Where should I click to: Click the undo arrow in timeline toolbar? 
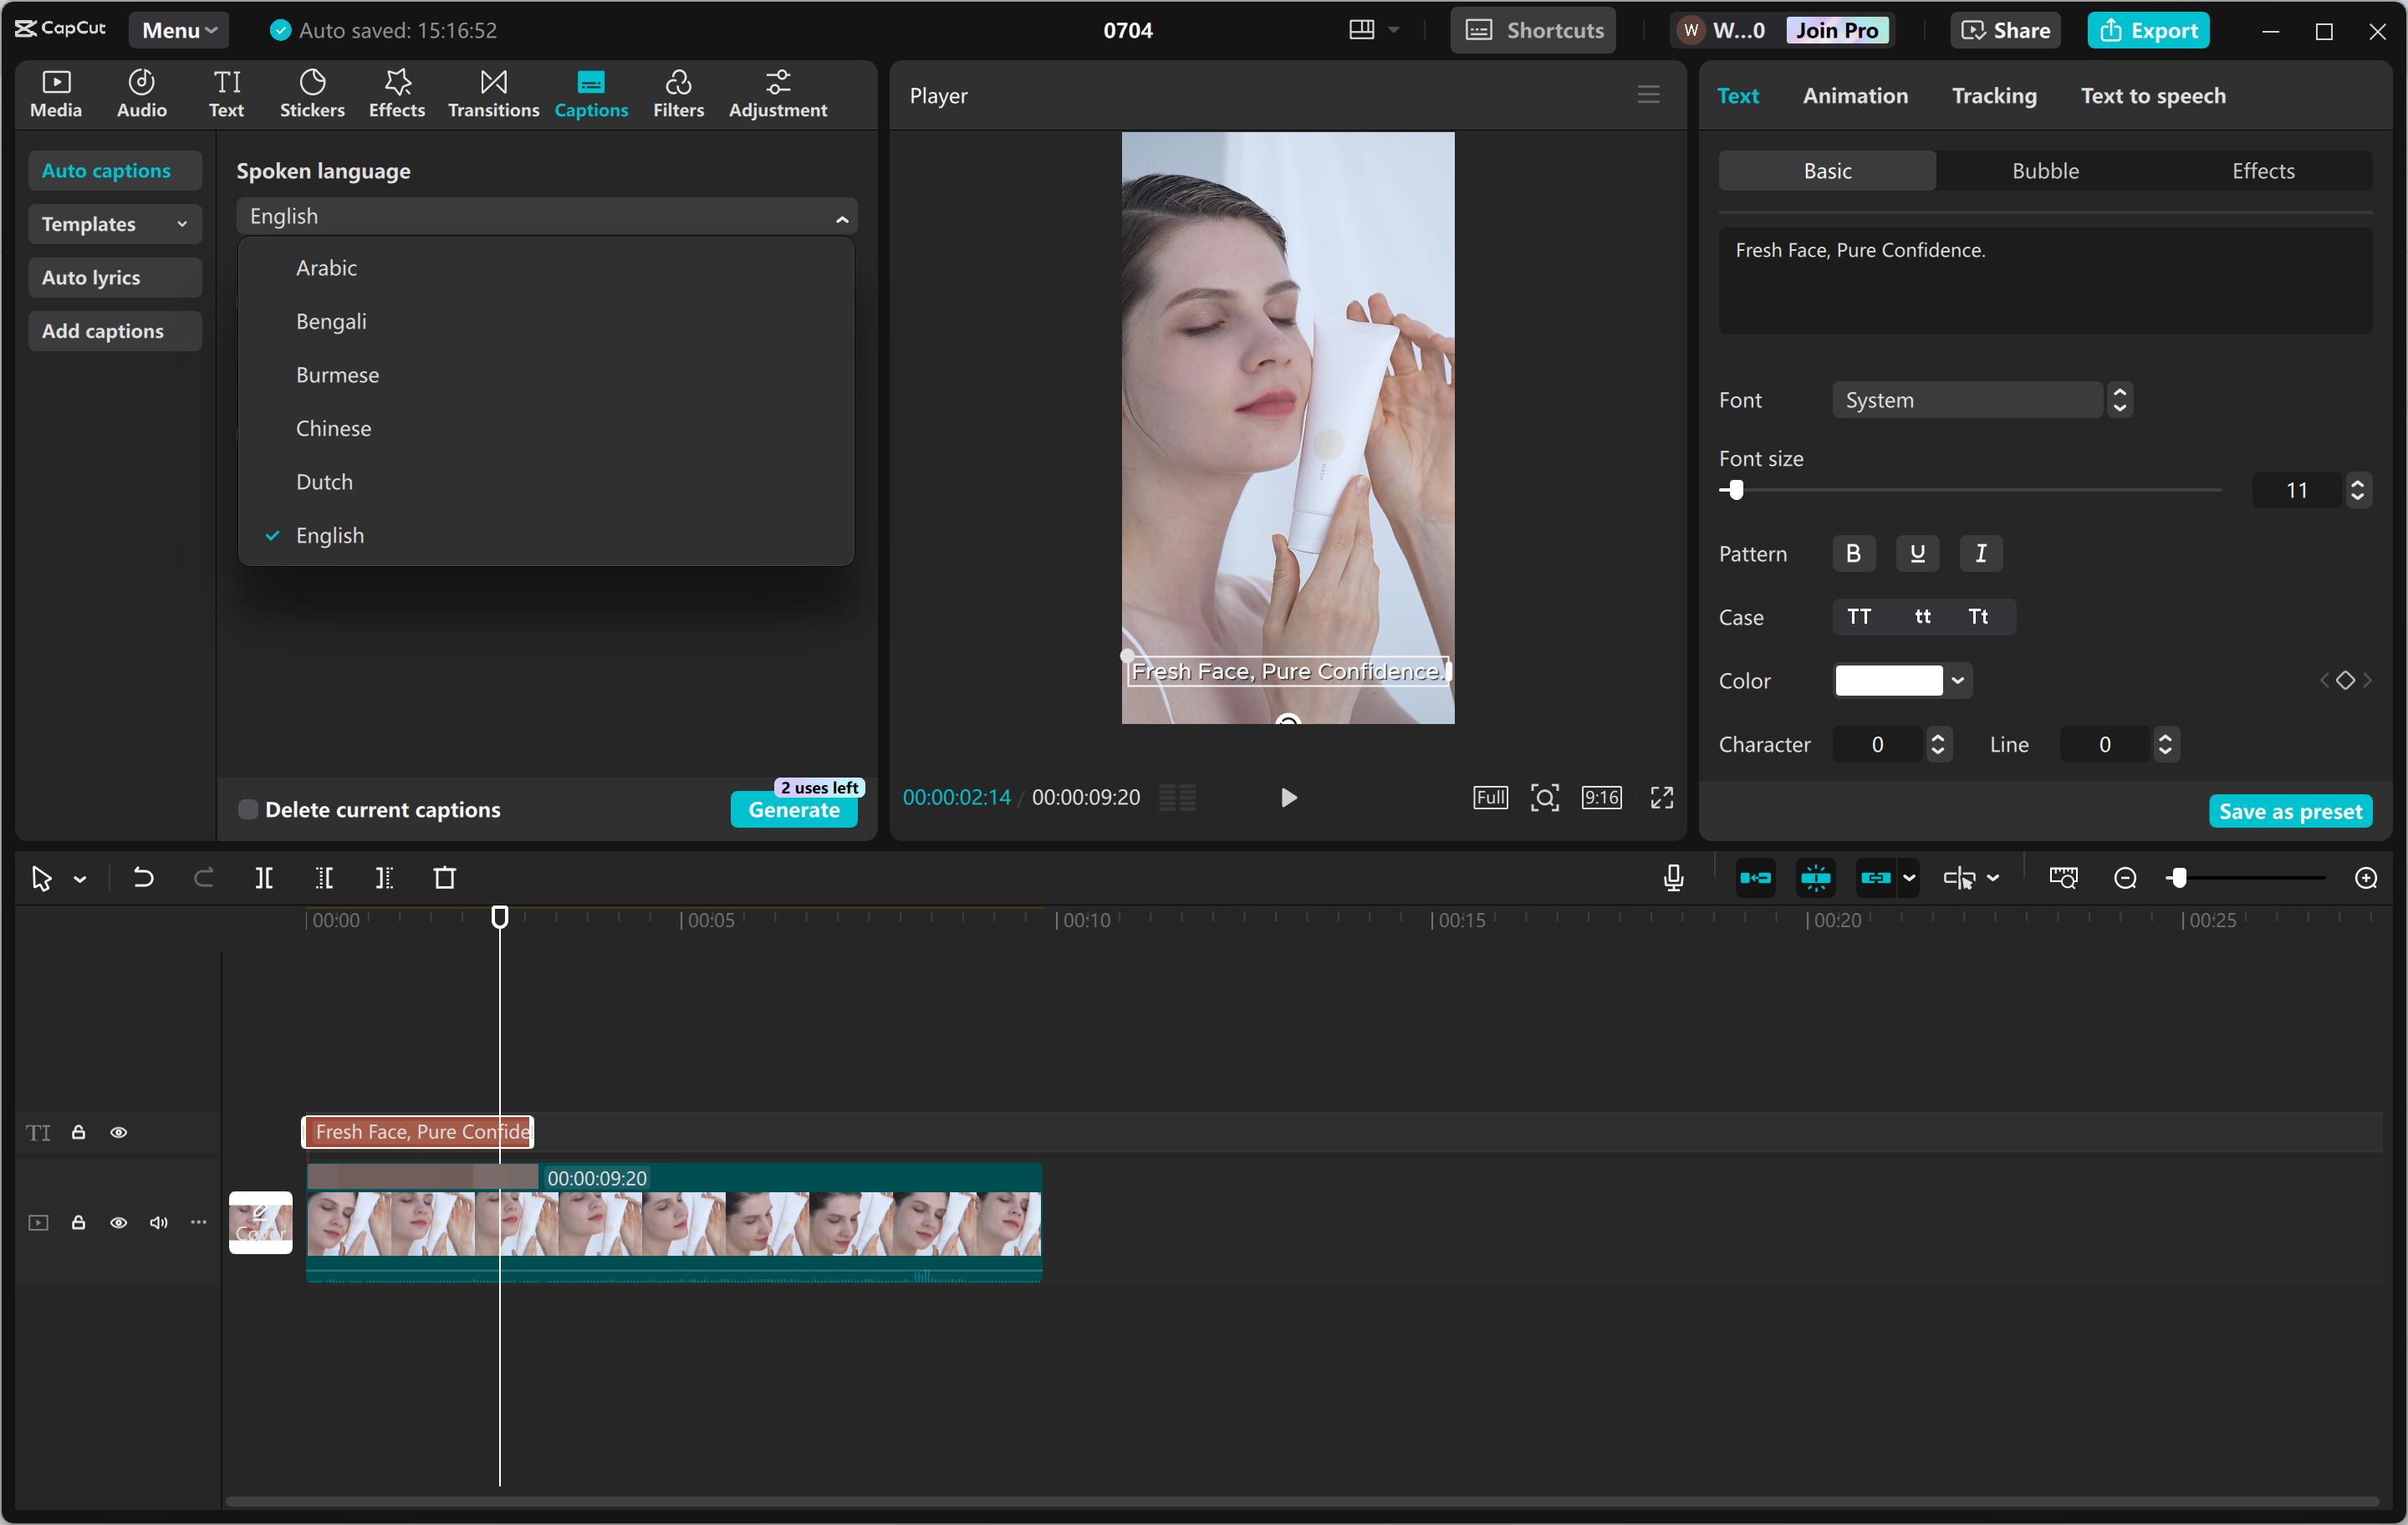pyautogui.click(x=143, y=878)
